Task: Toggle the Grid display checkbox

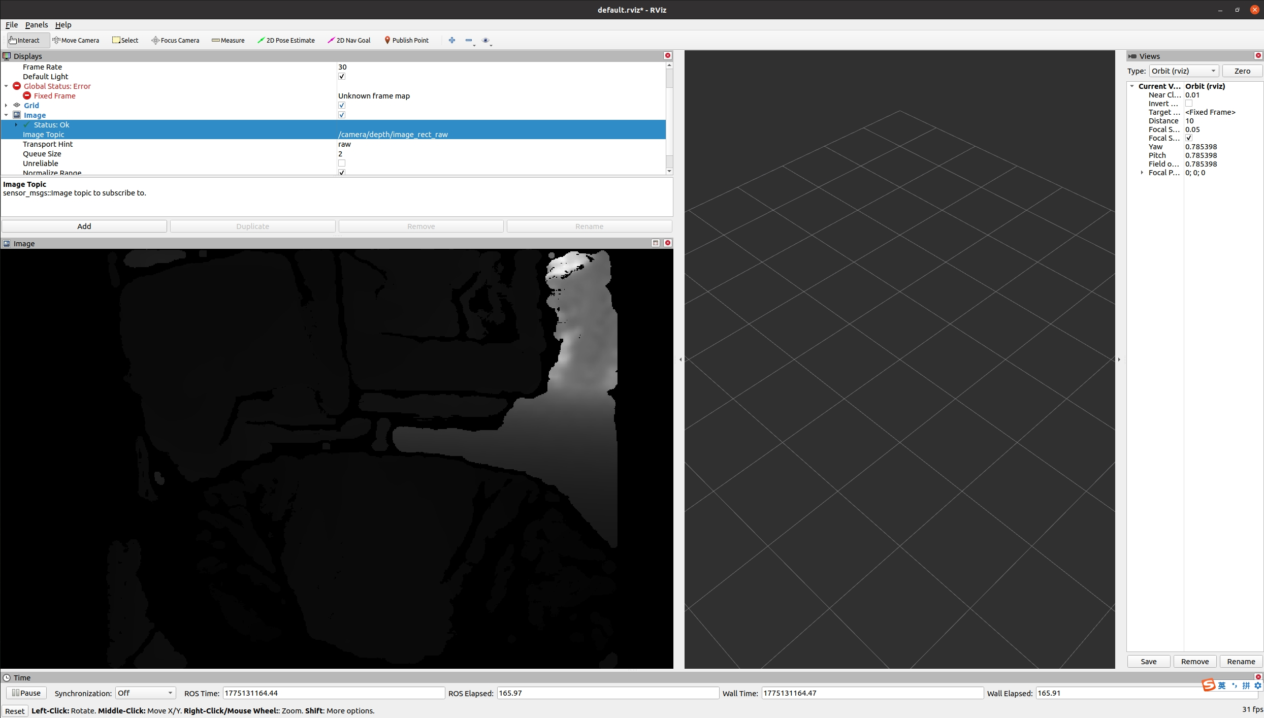Action: click(342, 105)
